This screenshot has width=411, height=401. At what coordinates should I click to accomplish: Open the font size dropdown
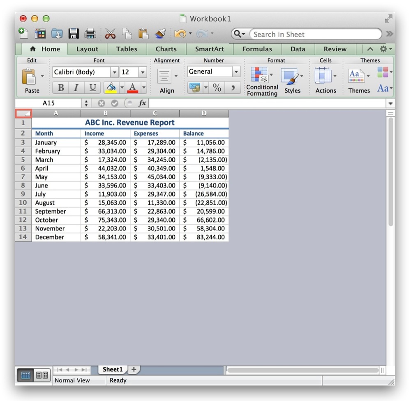[x=143, y=72]
